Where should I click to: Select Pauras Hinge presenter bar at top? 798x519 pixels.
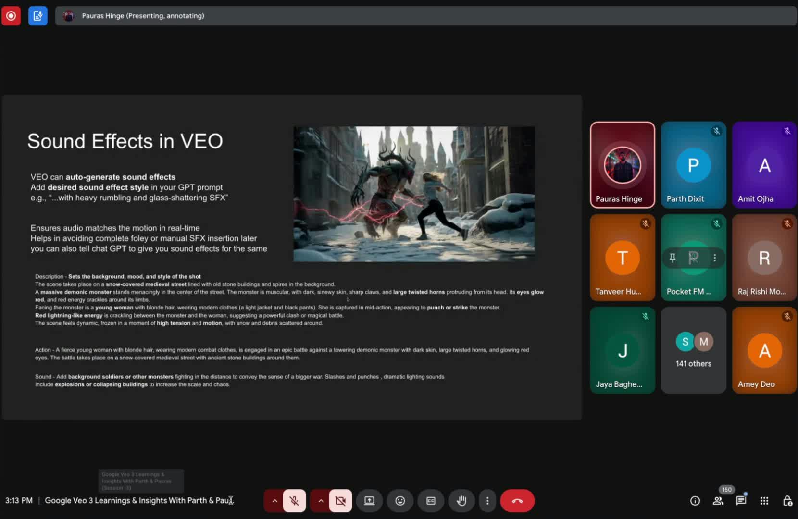[142, 16]
